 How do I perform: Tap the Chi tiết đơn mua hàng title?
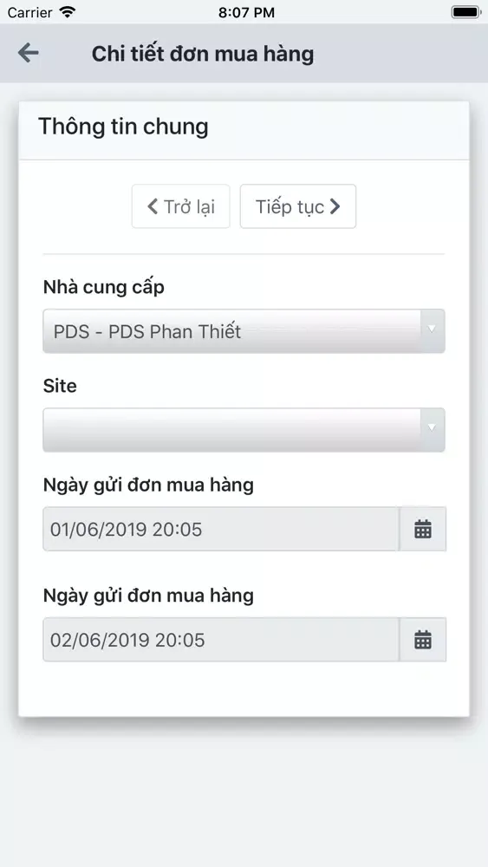(203, 54)
